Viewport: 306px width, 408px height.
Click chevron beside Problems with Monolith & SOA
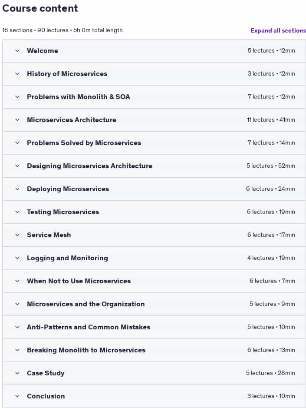[x=17, y=97]
